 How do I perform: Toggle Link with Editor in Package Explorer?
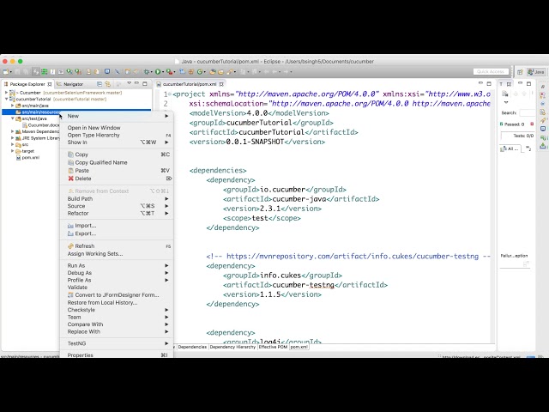108,84
